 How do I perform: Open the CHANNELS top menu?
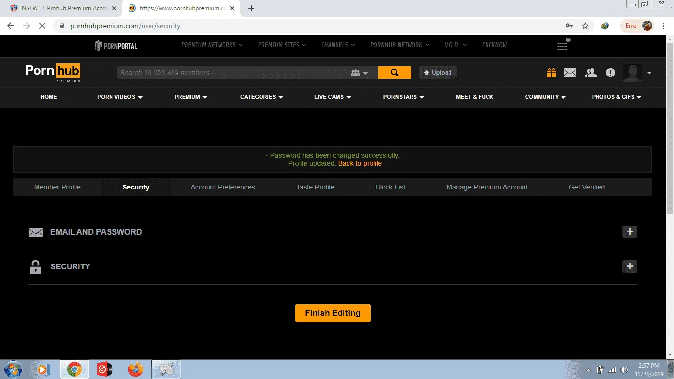click(x=338, y=45)
